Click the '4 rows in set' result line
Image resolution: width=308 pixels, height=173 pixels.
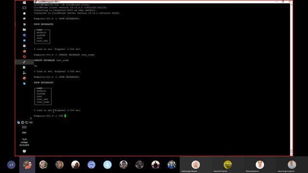[x=57, y=49]
